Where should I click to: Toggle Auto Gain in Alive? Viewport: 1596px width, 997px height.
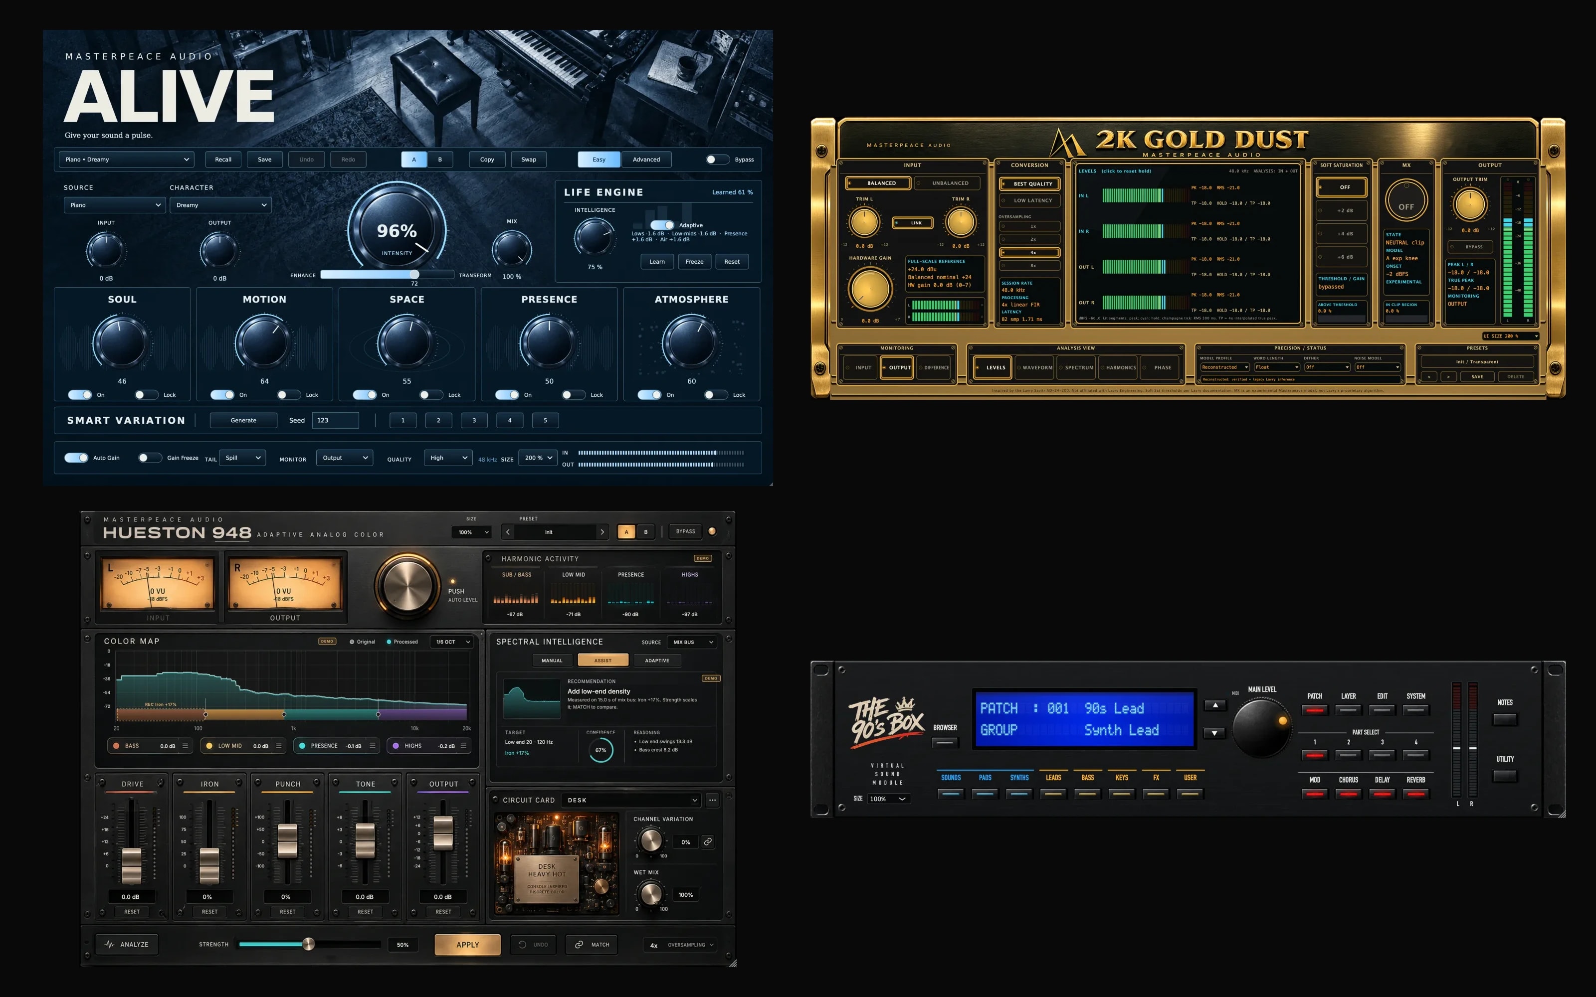coord(76,458)
